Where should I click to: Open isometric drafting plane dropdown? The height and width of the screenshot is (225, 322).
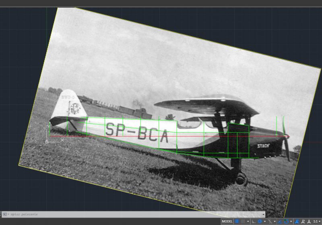click(275, 221)
